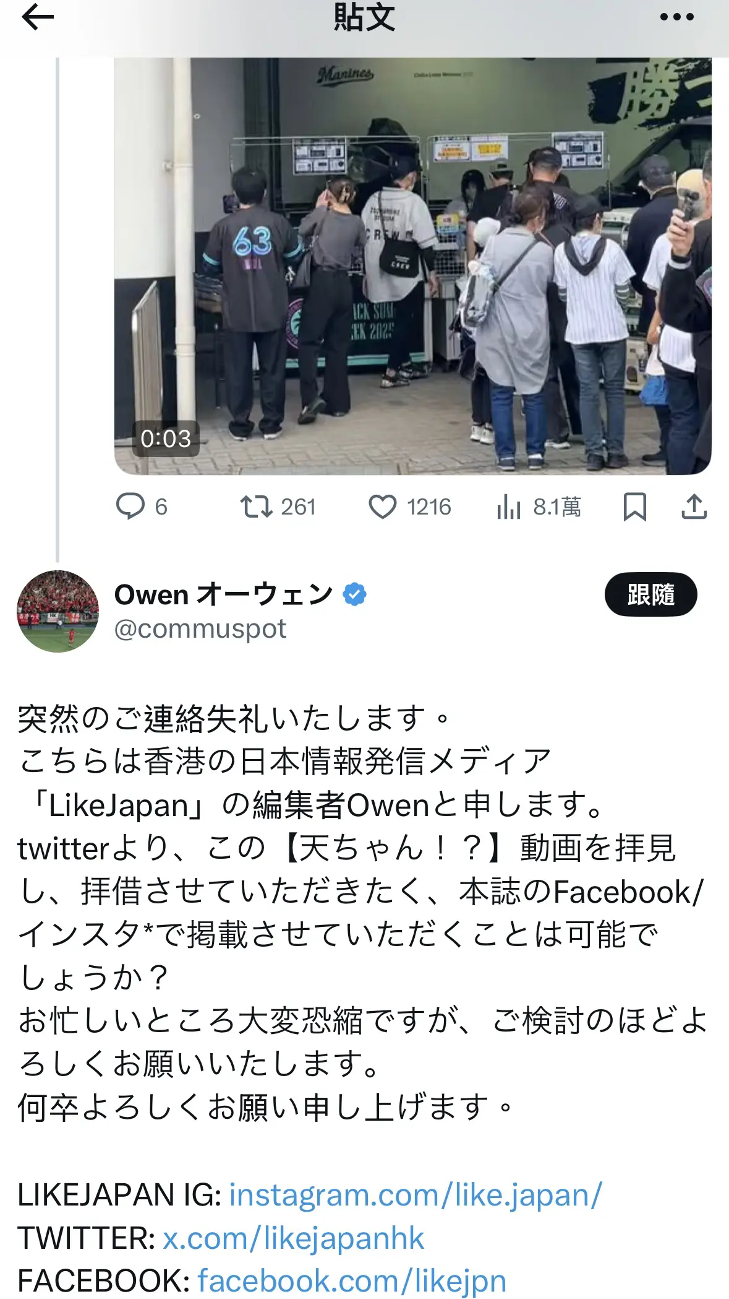Go back using the left arrow icon
Image resolution: width=729 pixels, height=1299 pixels.
(38, 17)
